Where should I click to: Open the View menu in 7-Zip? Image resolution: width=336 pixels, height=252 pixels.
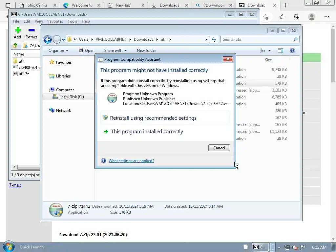[x=39, y=21]
